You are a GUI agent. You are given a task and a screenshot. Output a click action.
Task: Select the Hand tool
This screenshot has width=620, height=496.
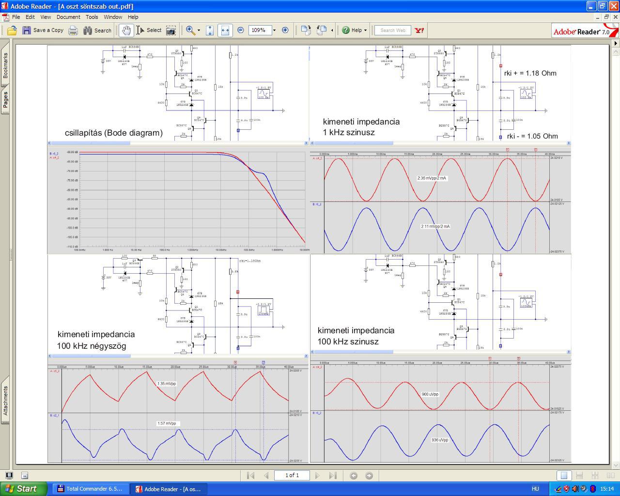[x=126, y=31]
